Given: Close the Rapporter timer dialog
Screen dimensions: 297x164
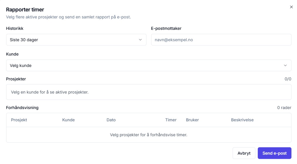Looking at the screenshot, I should pos(291,7).
